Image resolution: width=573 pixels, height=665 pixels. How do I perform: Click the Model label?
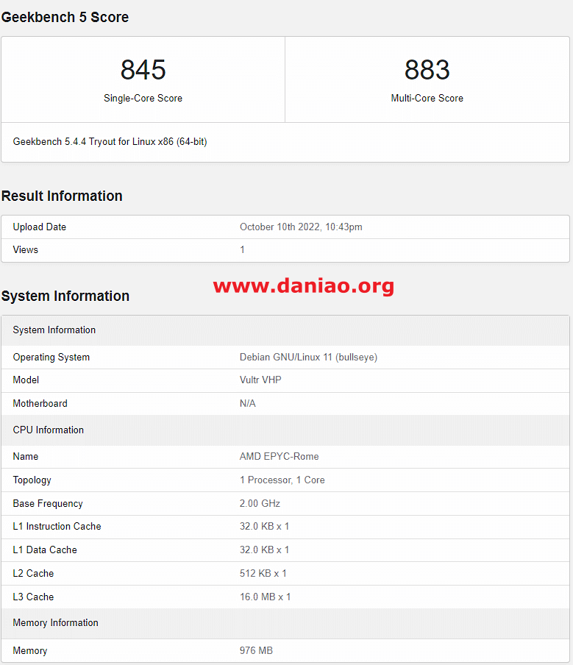(26, 380)
